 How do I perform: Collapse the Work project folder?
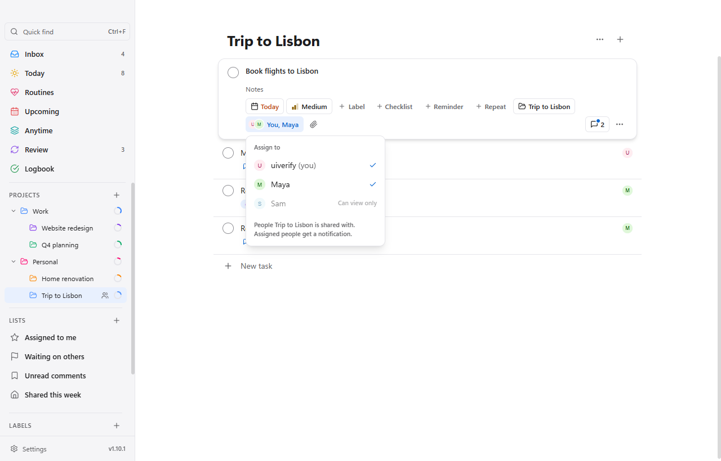(14, 211)
